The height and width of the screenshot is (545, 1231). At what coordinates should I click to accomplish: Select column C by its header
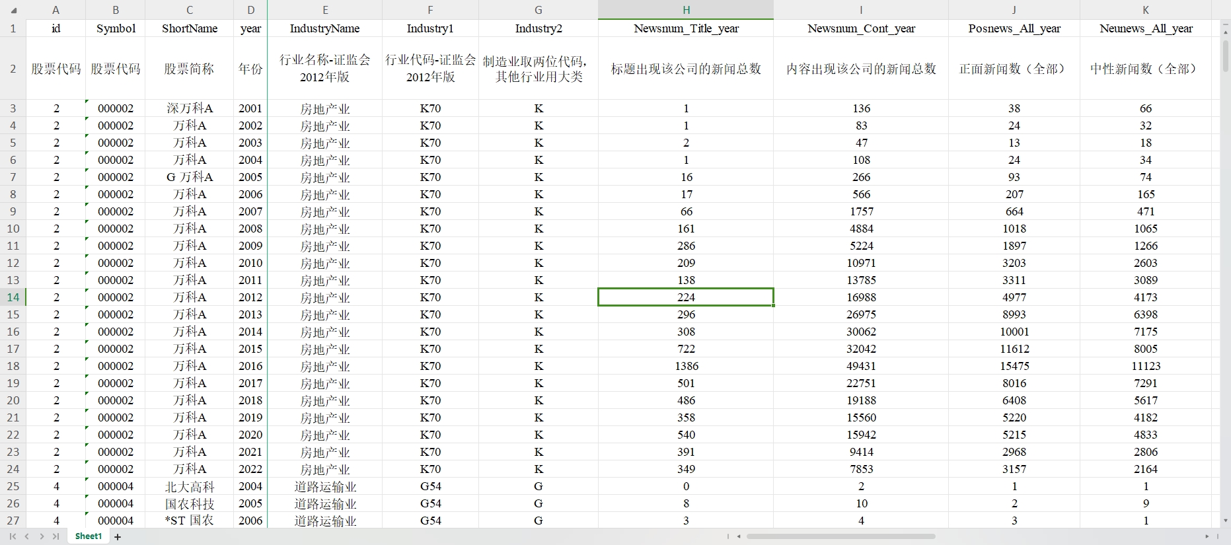pos(190,10)
